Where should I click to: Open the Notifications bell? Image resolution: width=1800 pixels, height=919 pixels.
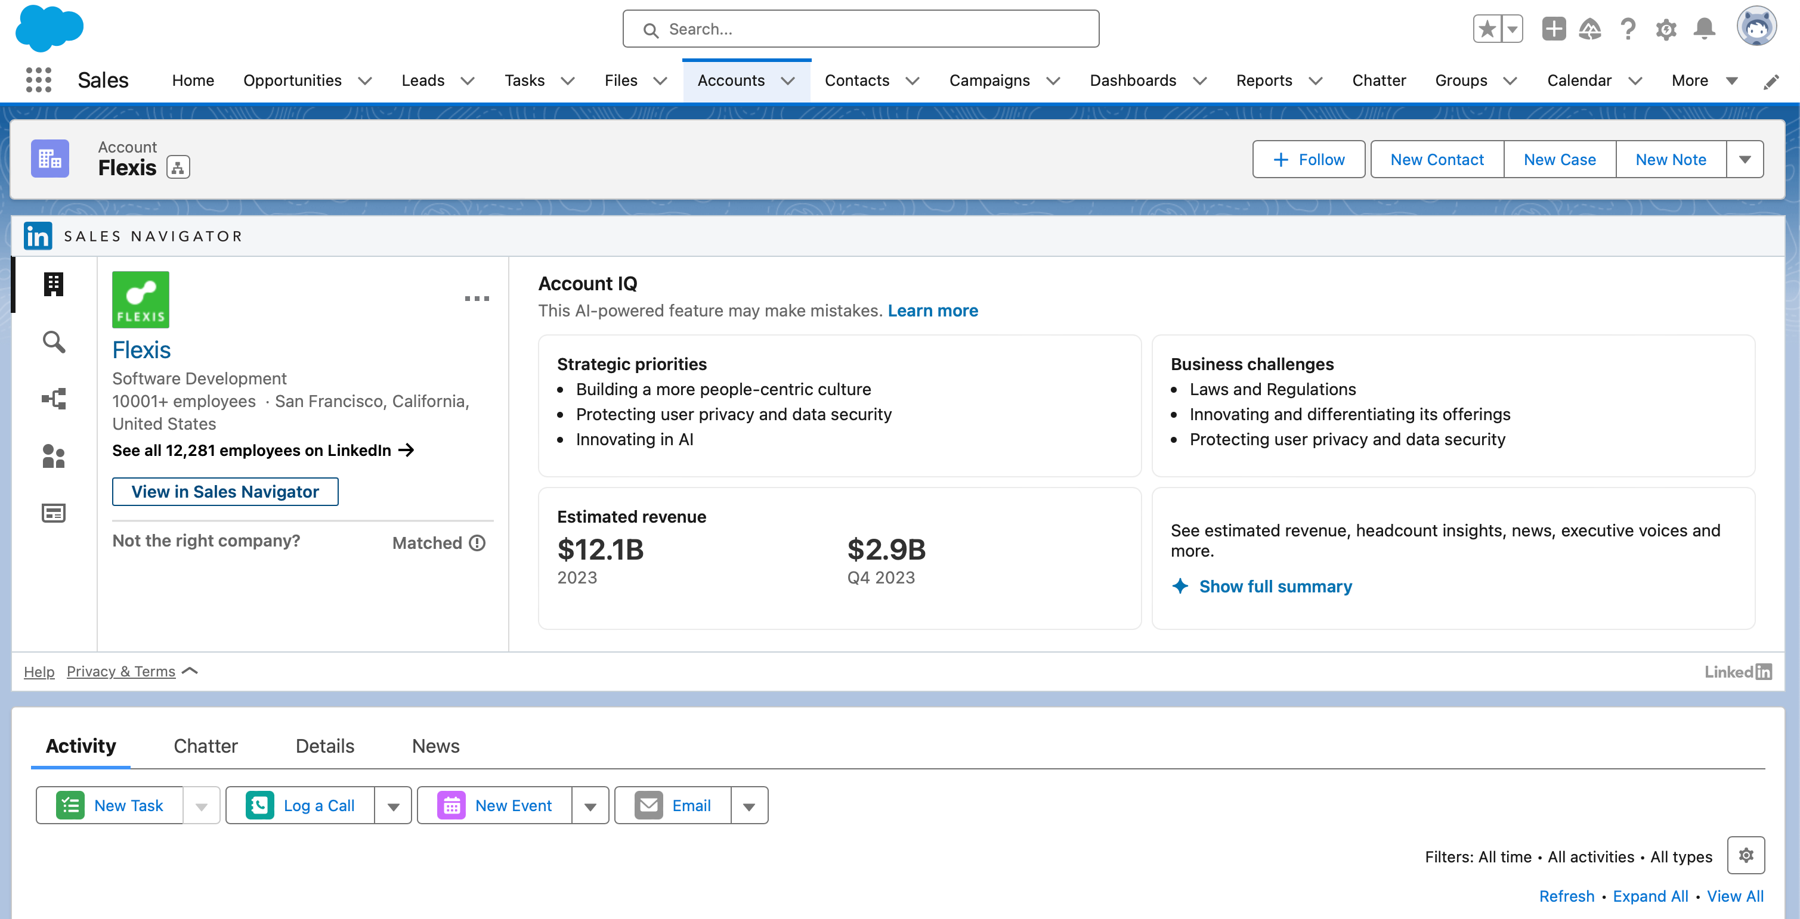(1704, 29)
